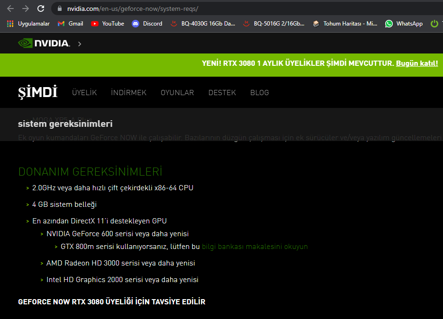Click the 'sistem gereksinimleri' heading

pos(65,124)
